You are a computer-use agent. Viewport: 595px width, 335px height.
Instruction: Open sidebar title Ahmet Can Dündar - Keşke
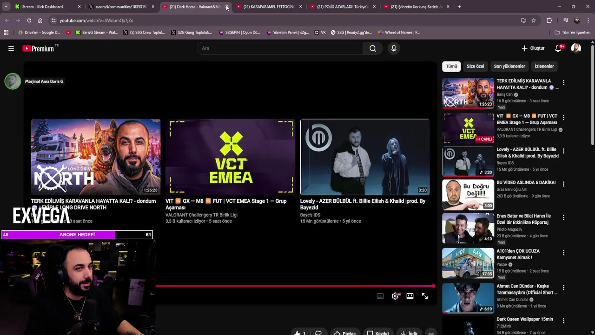[527, 289]
